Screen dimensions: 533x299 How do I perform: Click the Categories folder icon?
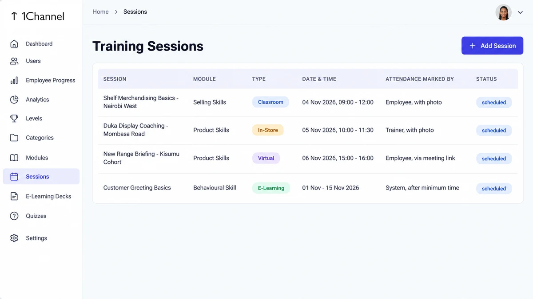14,138
